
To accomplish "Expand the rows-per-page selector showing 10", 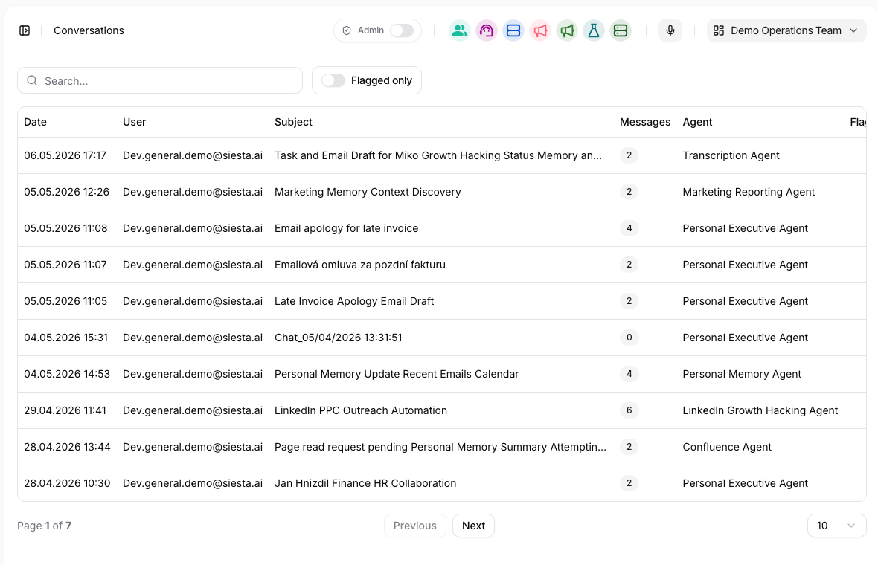I will tap(836, 526).
